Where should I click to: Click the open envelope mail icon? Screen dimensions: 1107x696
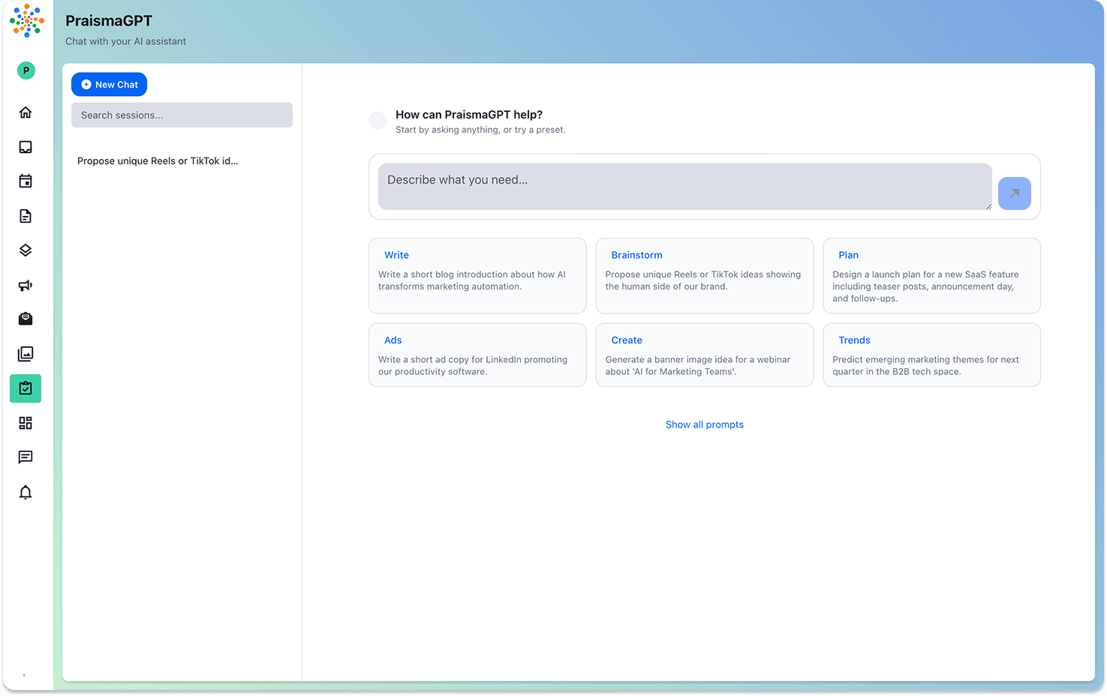(26, 319)
